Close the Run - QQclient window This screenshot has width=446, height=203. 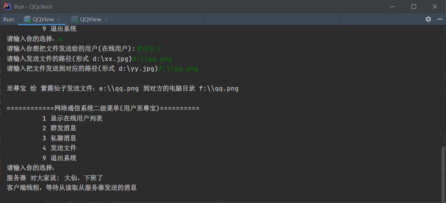tap(435, 7)
